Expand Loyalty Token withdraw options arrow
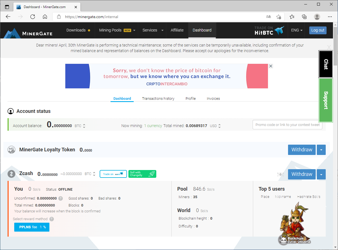This screenshot has height=250, width=338. pyautogui.click(x=321, y=150)
